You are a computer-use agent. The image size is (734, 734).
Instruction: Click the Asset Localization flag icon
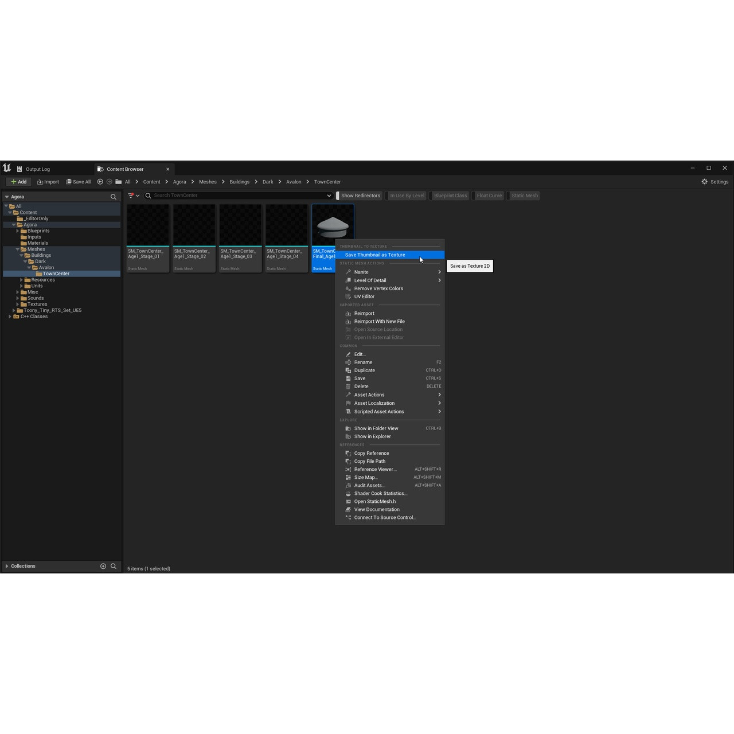(x=348, y=403)
